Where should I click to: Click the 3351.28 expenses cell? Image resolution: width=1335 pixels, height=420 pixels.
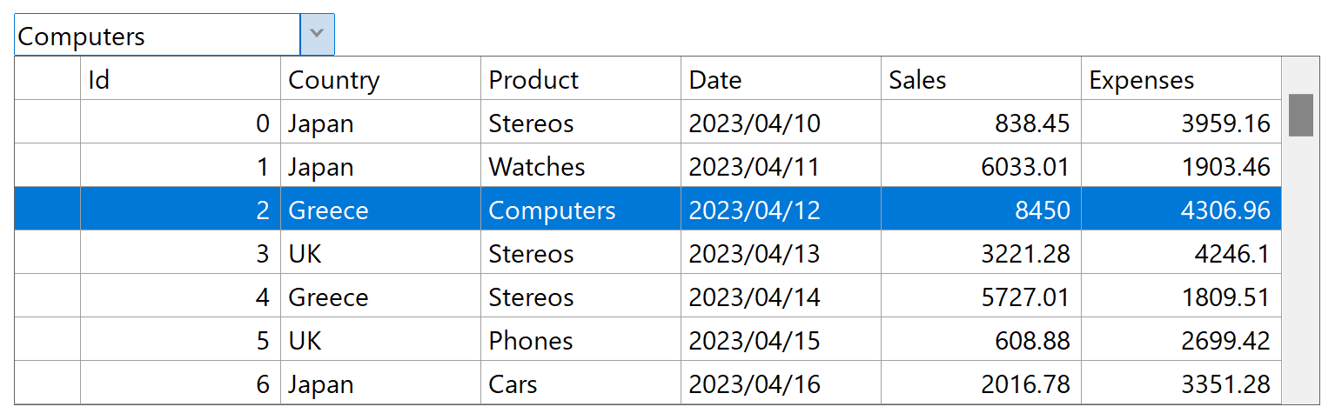click(x=1181, y=383)
